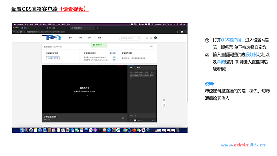Open the Chrome profile icon
277x156 pixels.
(x=182, y=32)
